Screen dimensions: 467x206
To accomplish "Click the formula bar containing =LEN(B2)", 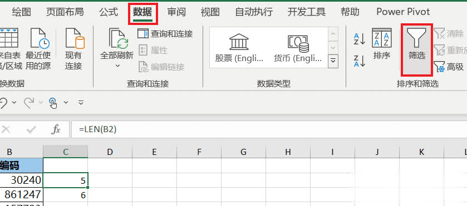I will click(269, 129).
